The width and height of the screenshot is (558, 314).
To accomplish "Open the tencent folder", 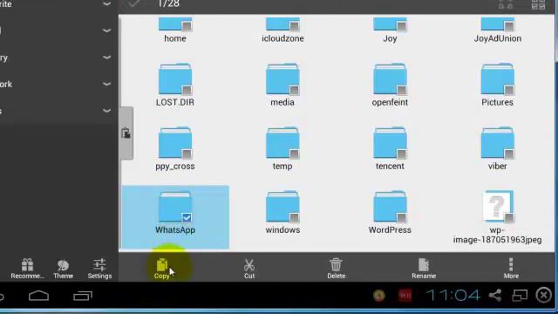I will point(390,149).
